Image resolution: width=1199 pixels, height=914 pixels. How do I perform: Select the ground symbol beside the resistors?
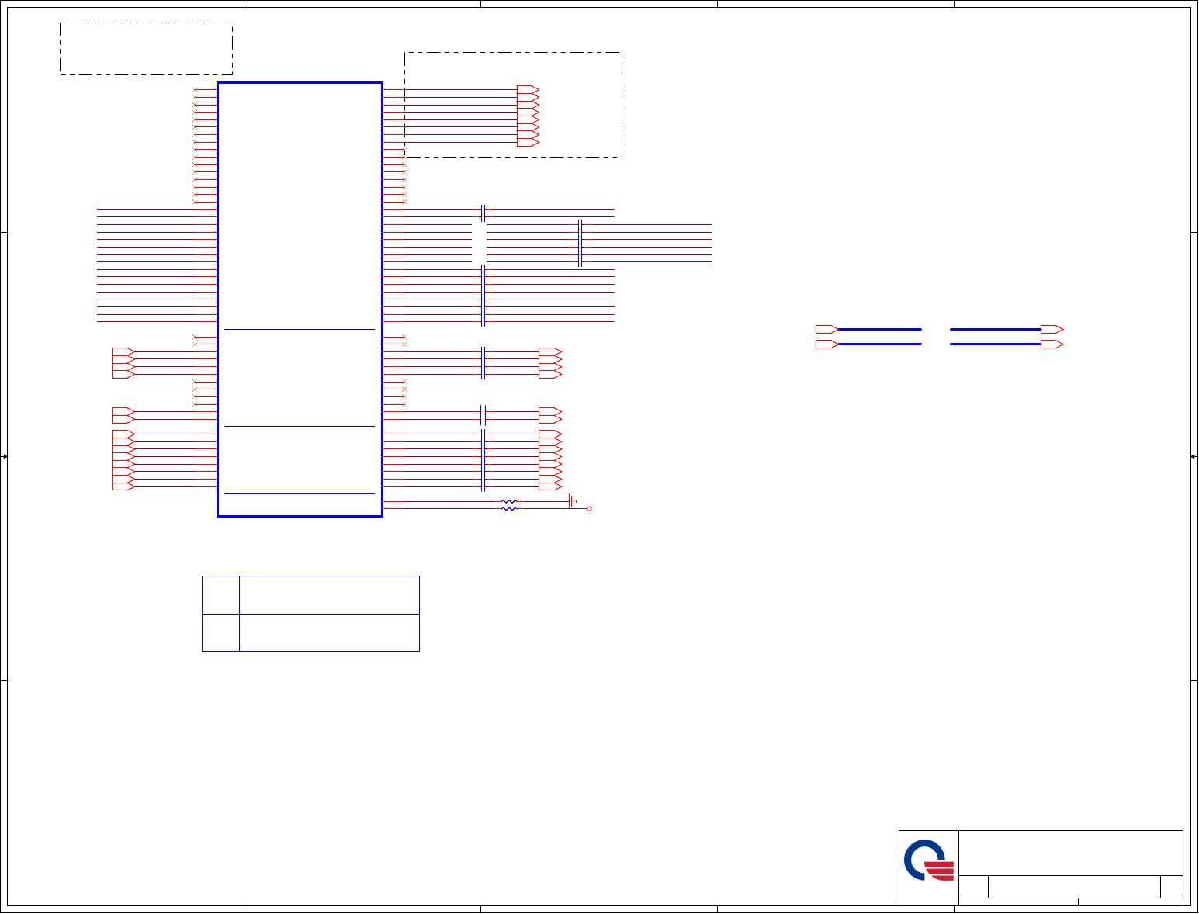coord(573,501)
